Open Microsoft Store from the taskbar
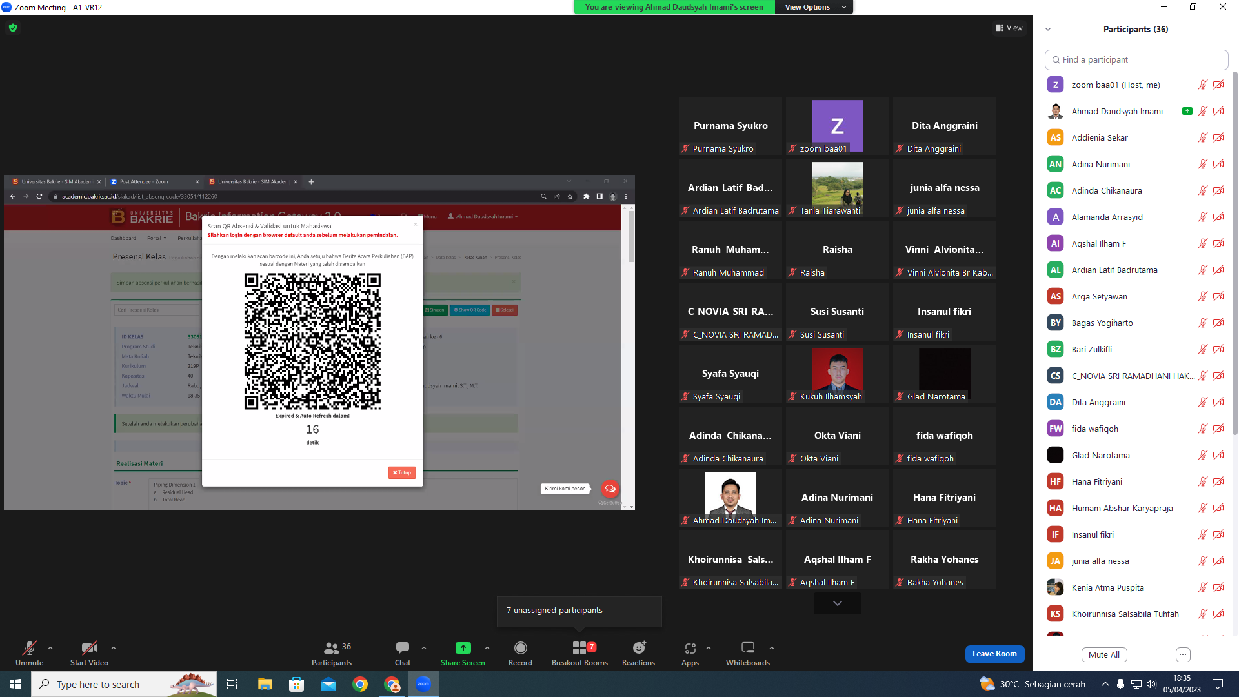This screenshot has width=1239, height=697. [x=296, y=684]
